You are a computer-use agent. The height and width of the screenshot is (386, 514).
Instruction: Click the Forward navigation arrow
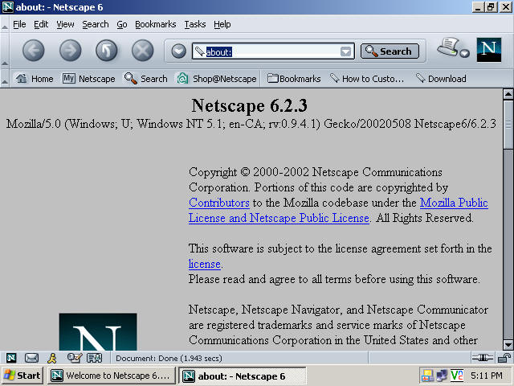tap(70, 51)
